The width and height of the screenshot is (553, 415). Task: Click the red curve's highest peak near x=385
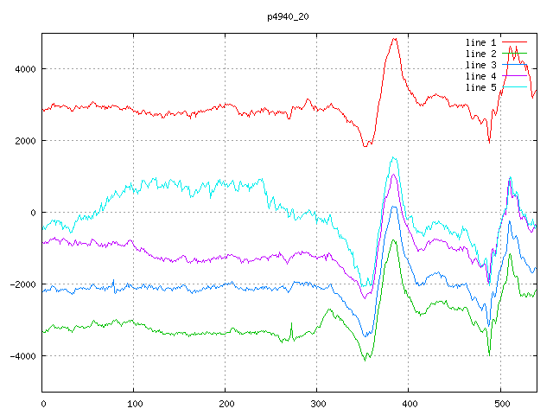(x=395, y=39)
